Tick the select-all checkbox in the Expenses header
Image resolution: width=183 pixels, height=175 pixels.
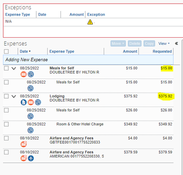pos(6,51)
